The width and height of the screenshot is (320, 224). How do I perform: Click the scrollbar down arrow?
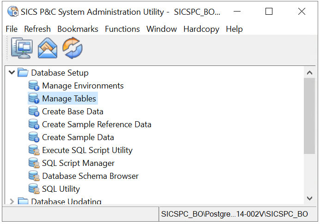coord(309,198)
